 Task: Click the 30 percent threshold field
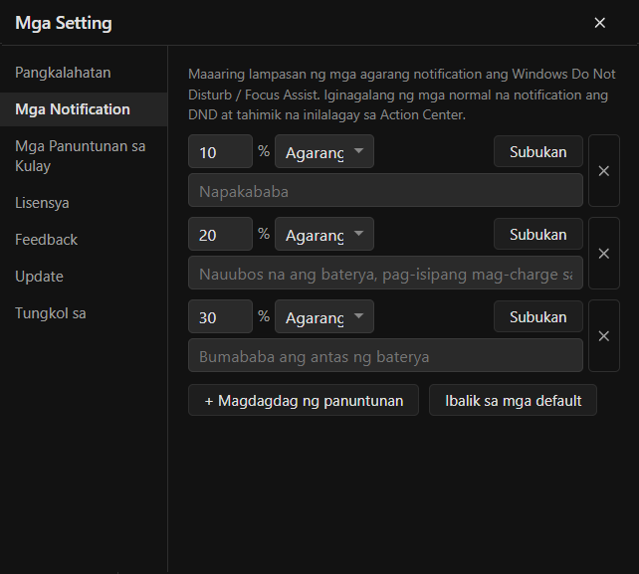click(220, 316)
